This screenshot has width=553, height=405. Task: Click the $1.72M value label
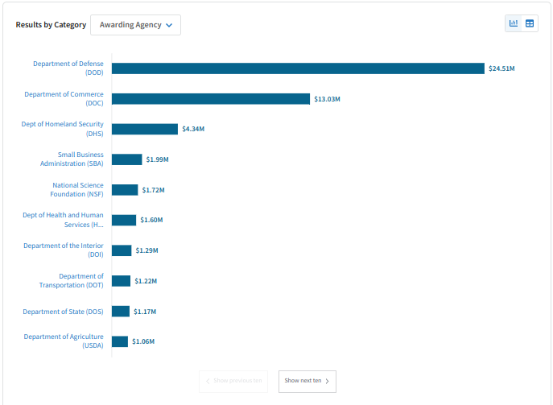(x=154, y=190)
